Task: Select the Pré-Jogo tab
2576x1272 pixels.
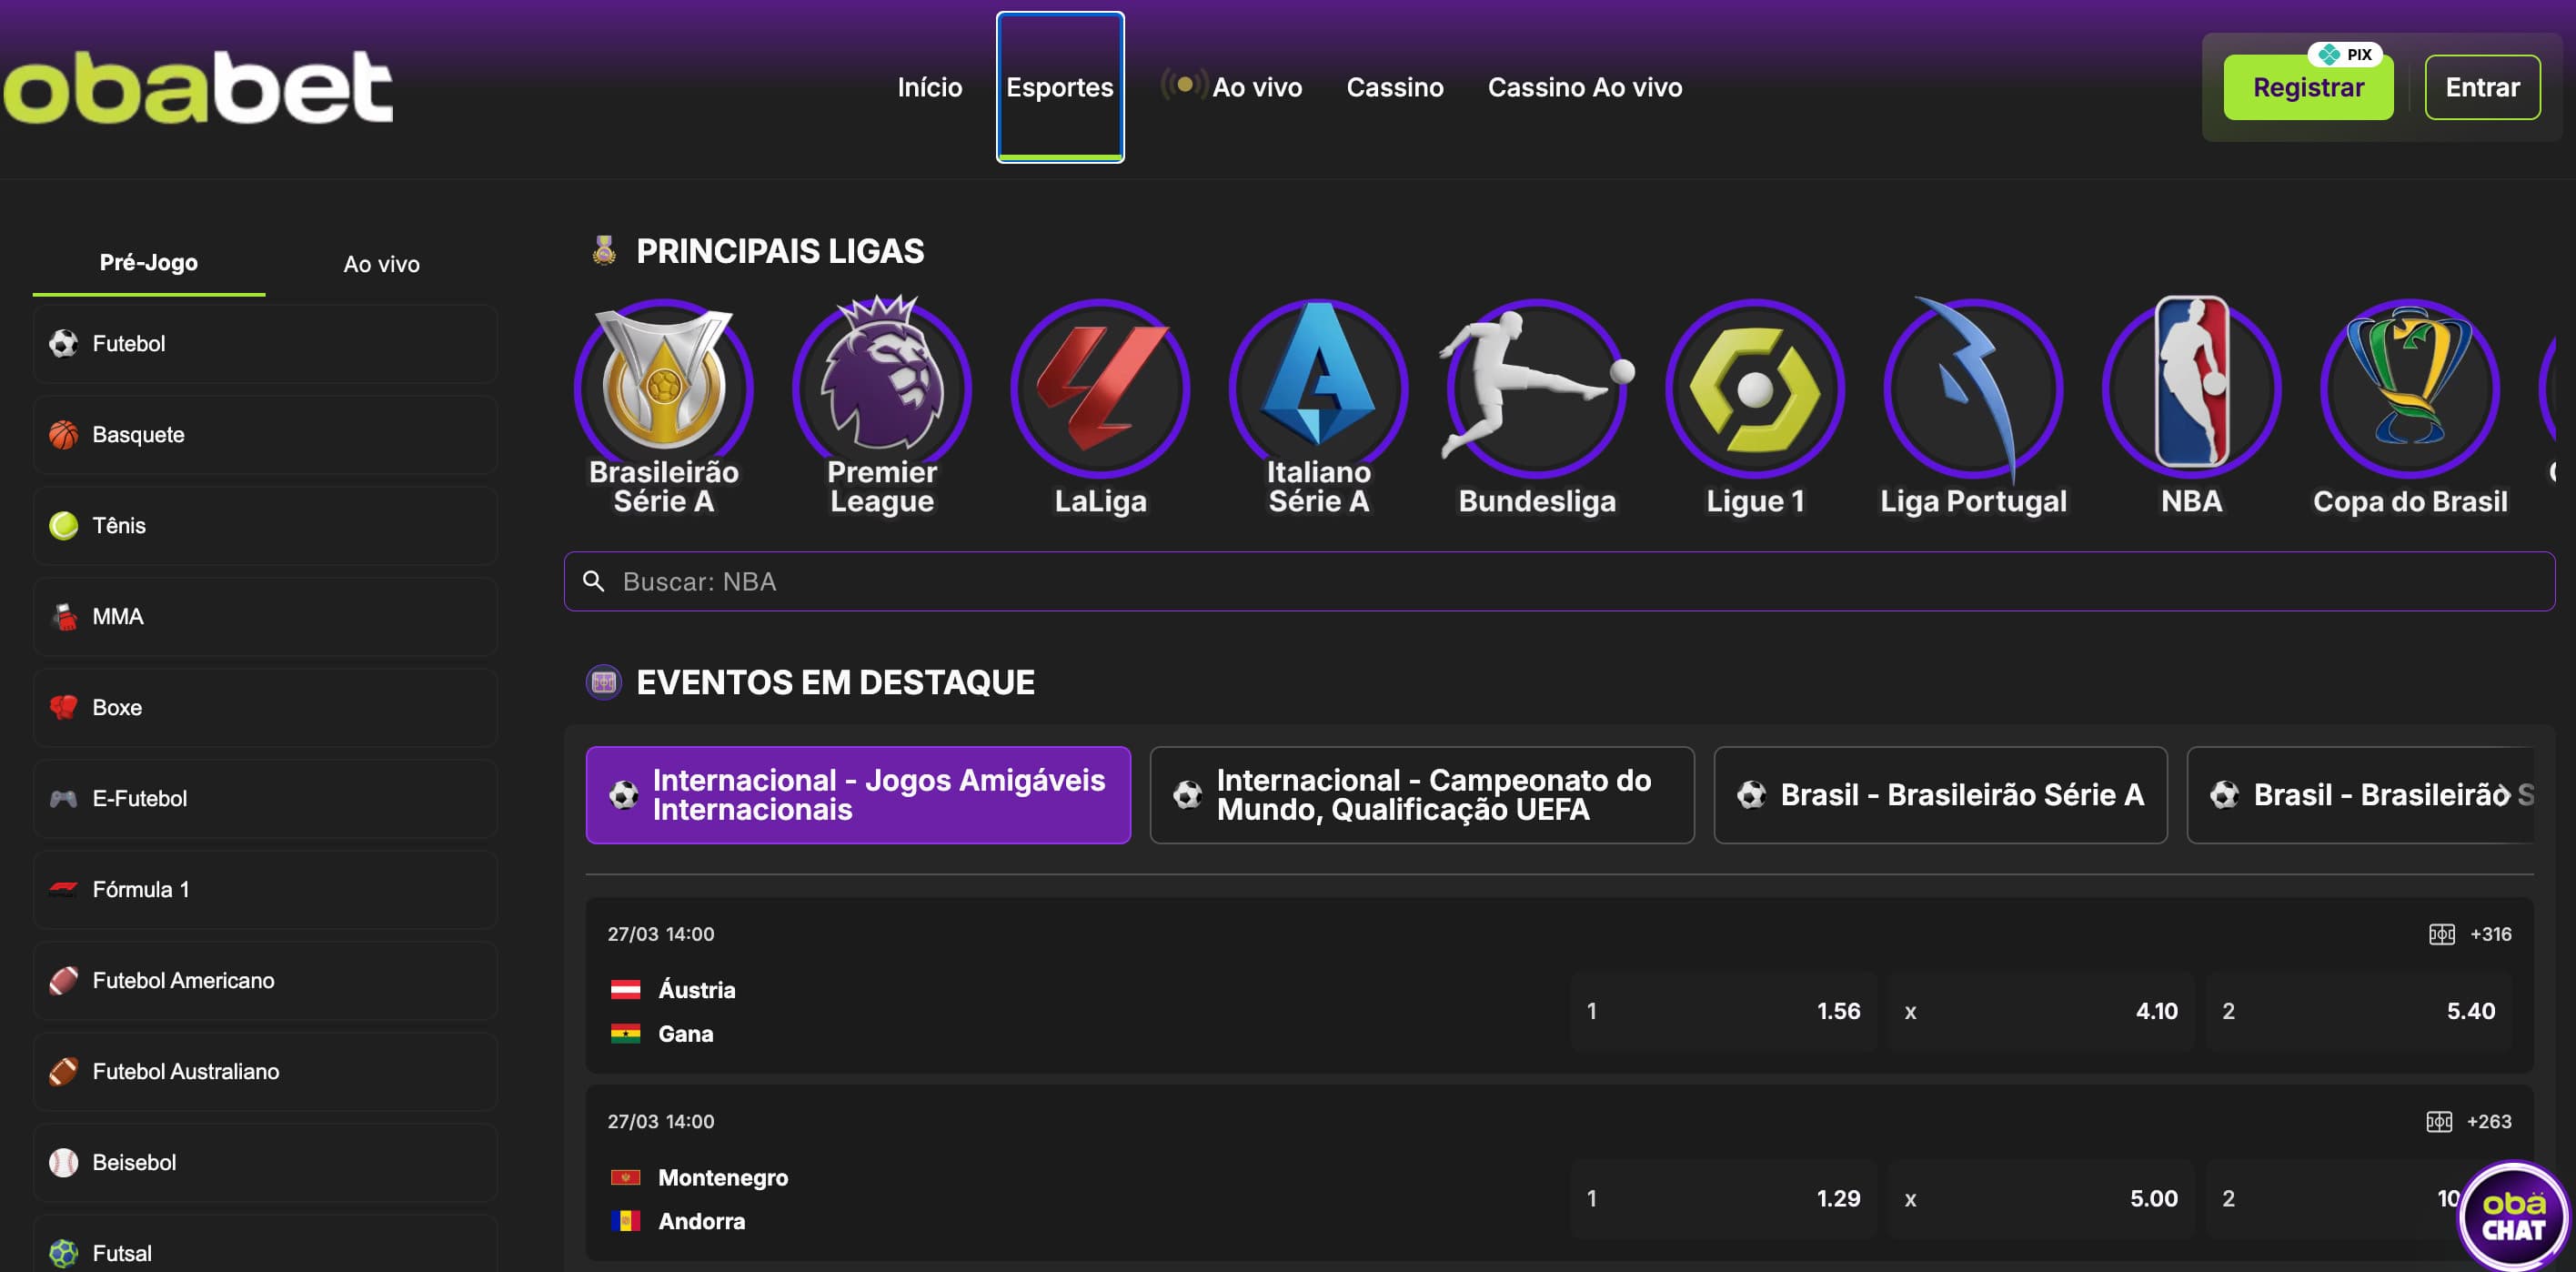Action: click(x=148, y=263)
